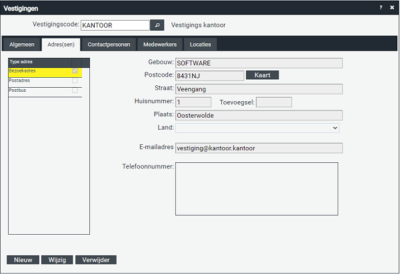Click the Plaats field Oosterwolde
The width and height of the screenshot is (400, 274).
(259, 115)
